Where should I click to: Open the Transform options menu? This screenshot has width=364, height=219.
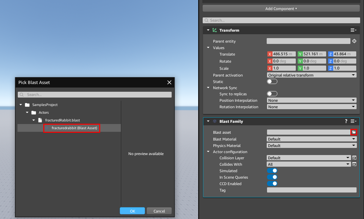(x=353, y=30)
